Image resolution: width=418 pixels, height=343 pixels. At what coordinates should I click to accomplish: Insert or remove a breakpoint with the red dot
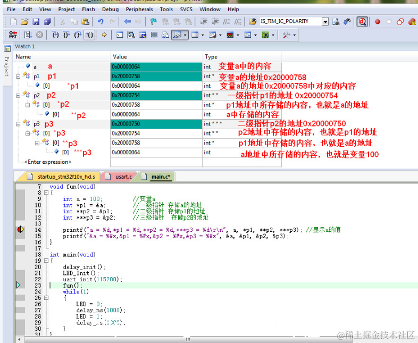coord(378,22)
